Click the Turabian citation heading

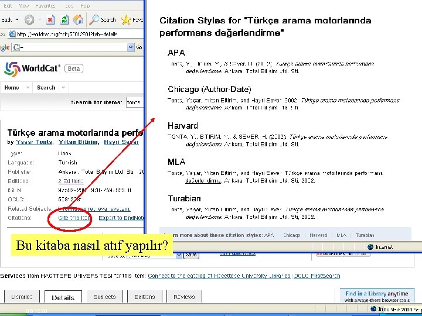click(185, 198)
